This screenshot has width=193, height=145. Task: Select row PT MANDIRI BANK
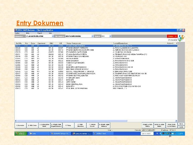(x=96, y=78)
